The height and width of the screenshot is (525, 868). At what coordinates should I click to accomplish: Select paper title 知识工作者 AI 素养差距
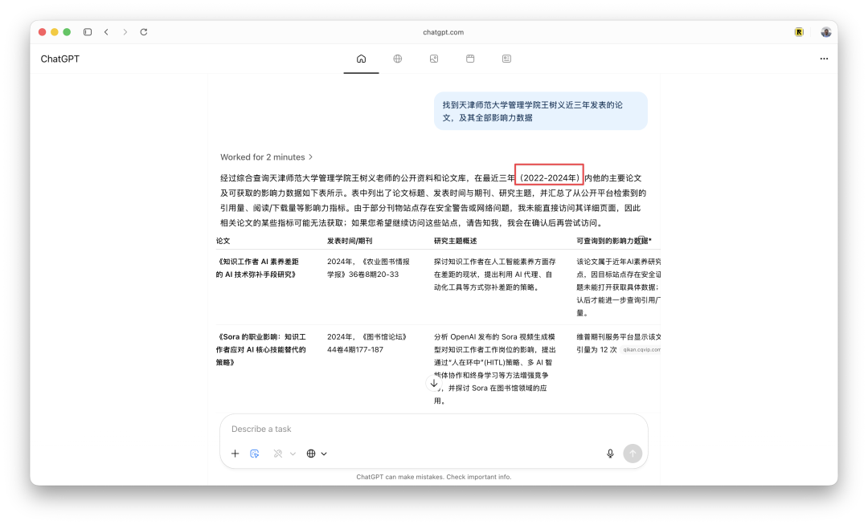click(x=257, y=268)
